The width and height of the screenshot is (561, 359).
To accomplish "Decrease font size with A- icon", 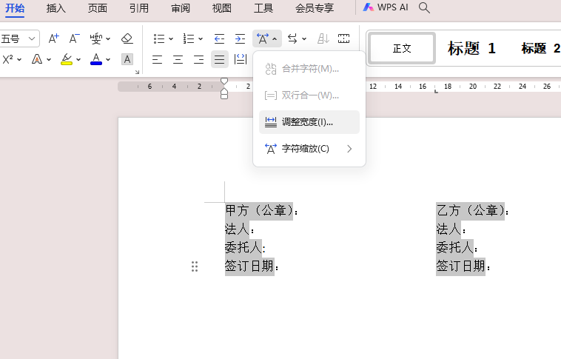I will (75, 38).
